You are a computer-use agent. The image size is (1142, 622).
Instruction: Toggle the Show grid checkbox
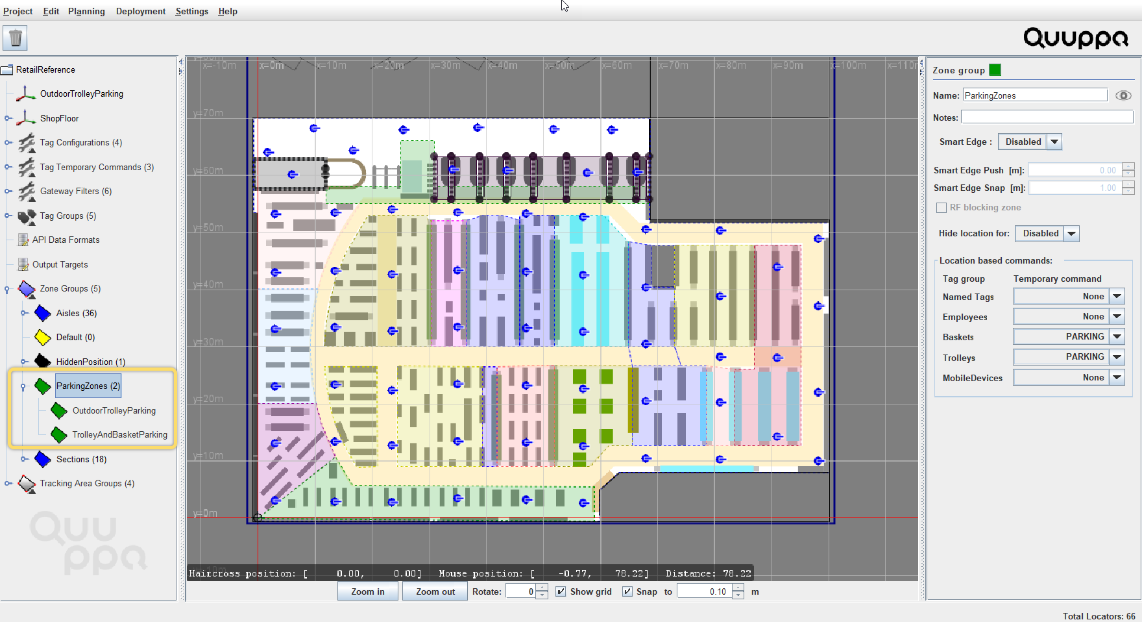click(x=561, y=591)
